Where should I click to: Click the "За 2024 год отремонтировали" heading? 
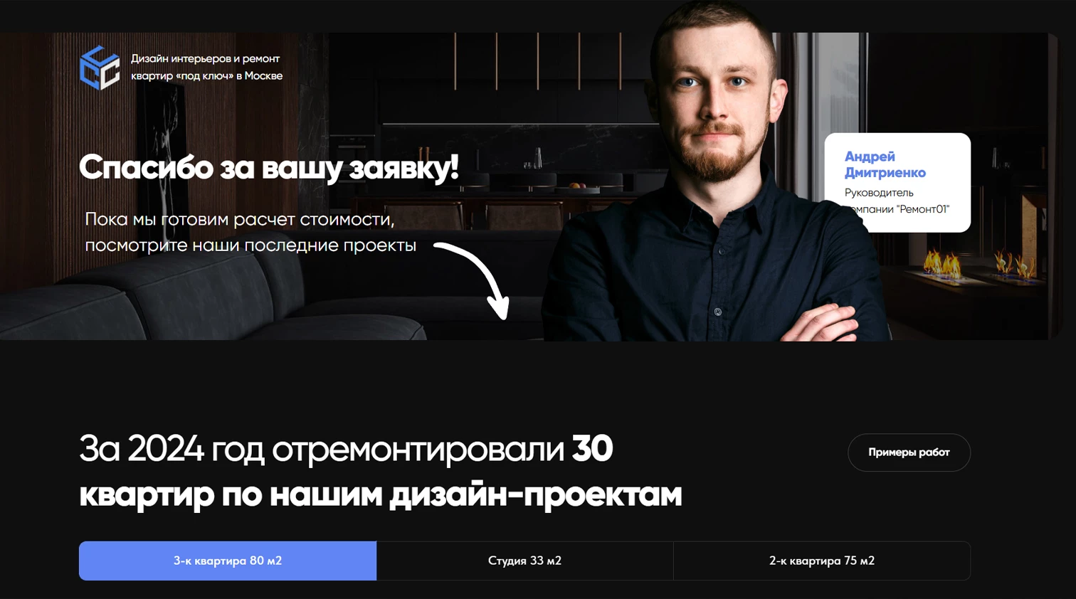click(x=322, y=450)
